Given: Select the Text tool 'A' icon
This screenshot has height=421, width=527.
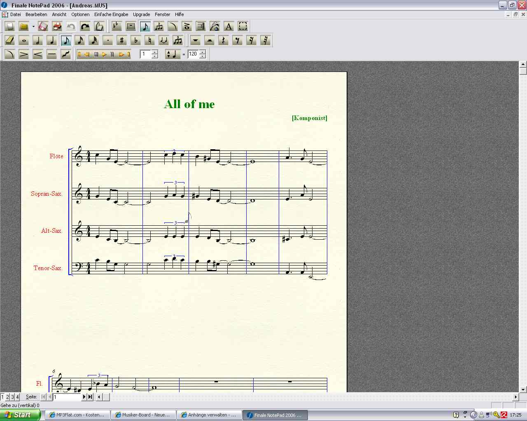Looking at the screenshot, I should [x=229, y=26].
